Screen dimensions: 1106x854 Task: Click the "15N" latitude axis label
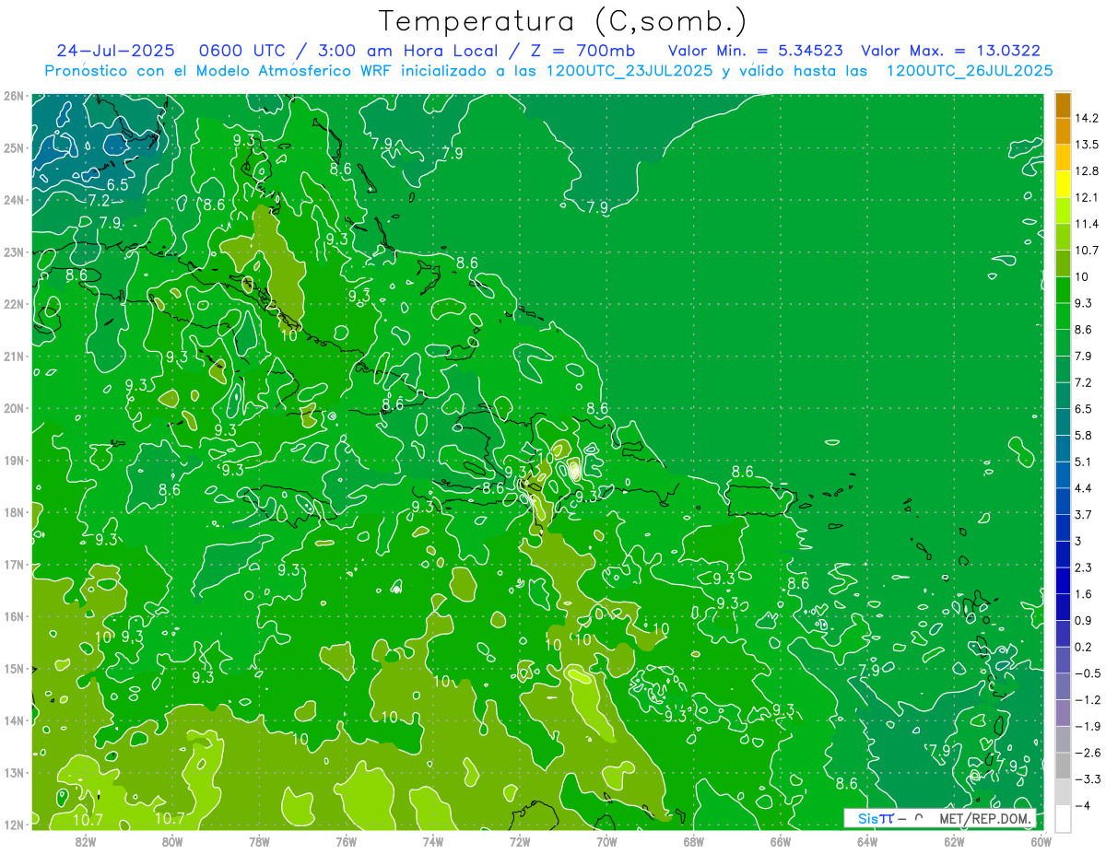pyautogui.click(x=13, y=669)
